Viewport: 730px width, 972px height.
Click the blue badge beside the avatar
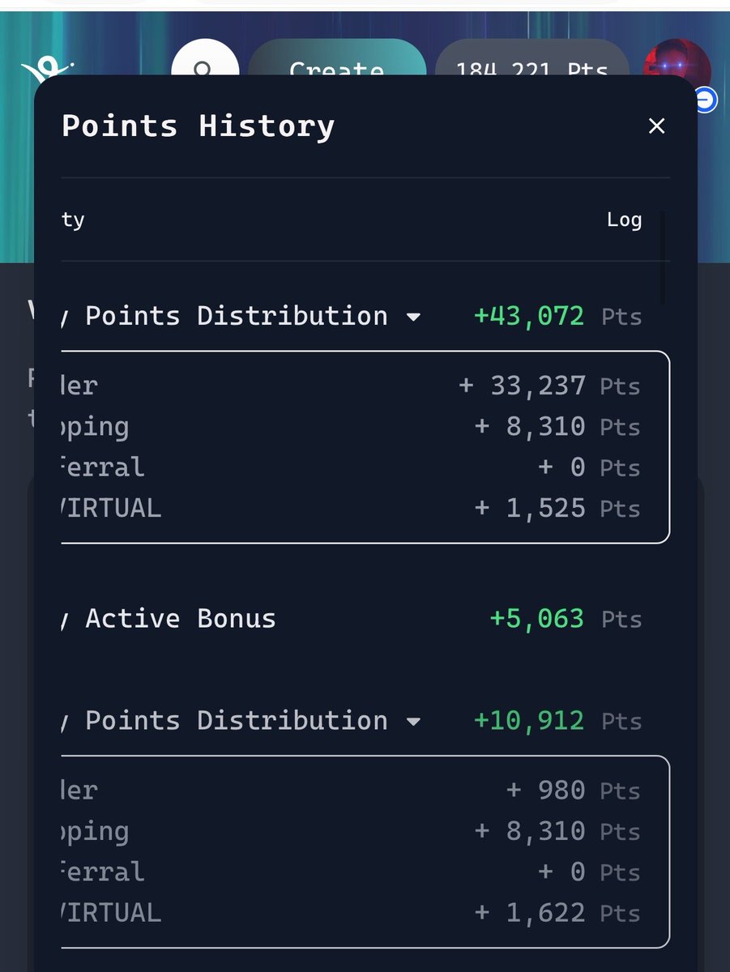[706, 100]
